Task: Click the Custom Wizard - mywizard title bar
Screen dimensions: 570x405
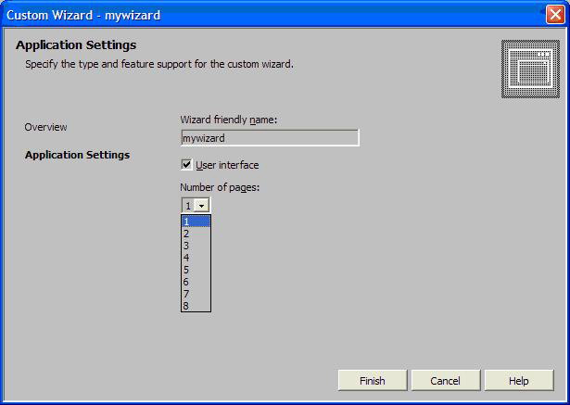Action: click(272, 15)
